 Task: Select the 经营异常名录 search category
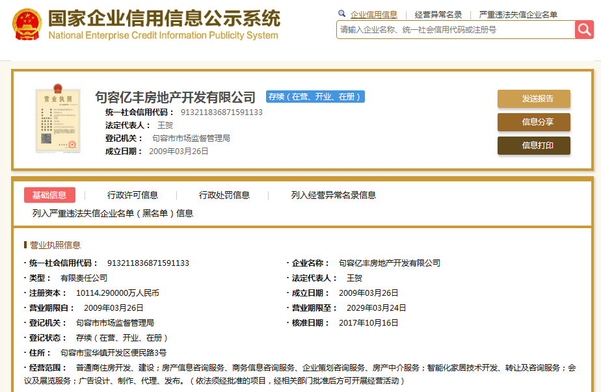438,14
